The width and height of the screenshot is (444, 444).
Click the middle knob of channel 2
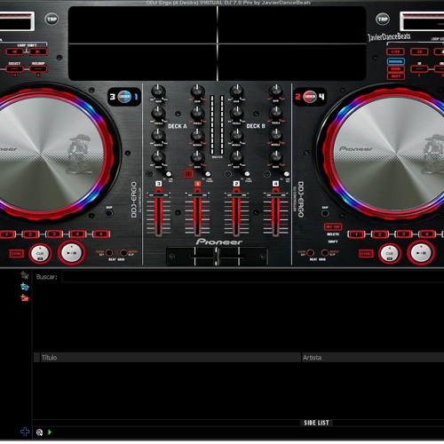pos(236,136)
